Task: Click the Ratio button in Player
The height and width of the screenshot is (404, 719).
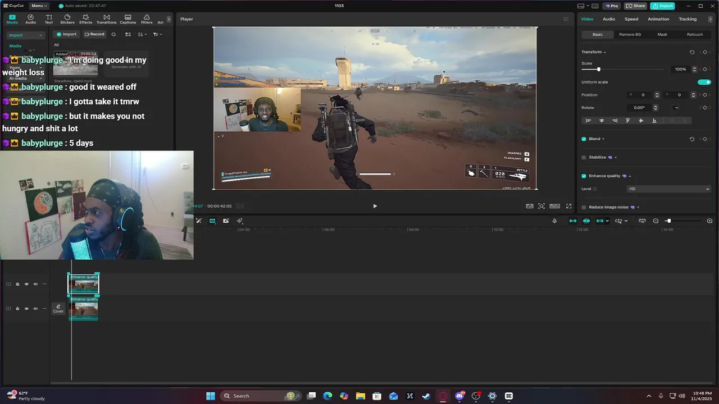Action: tap(554, 206)
